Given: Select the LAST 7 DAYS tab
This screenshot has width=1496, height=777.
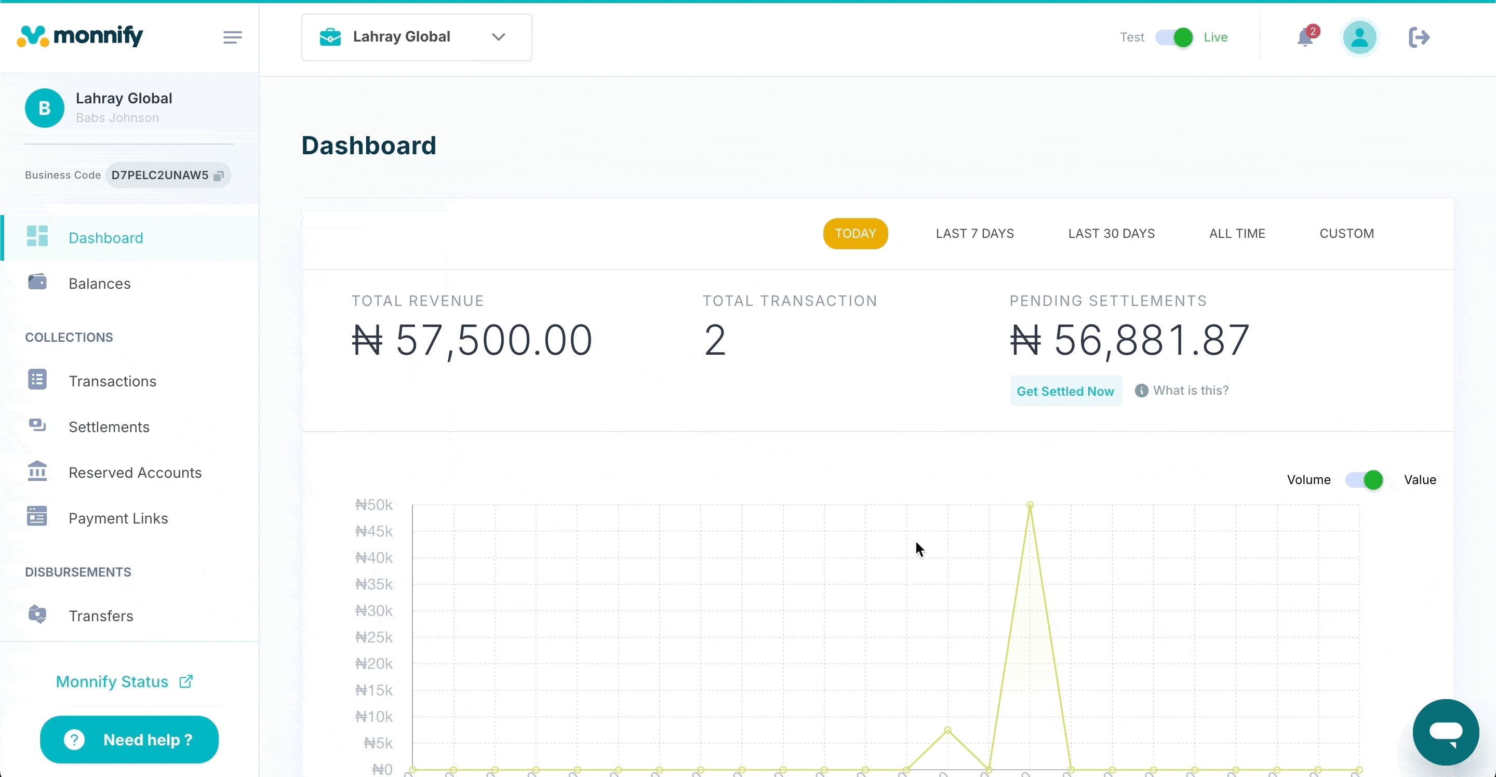Looking at the screenshot, I should [x=974, y=233].
